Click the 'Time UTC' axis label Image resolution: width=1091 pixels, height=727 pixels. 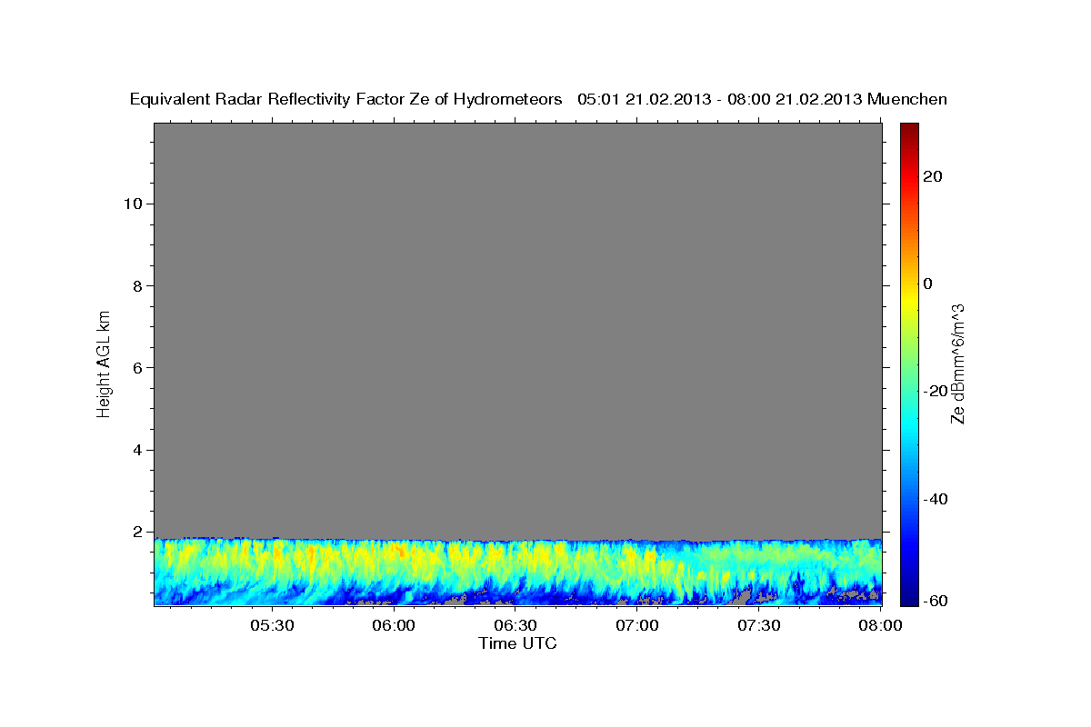coord(517,643)
